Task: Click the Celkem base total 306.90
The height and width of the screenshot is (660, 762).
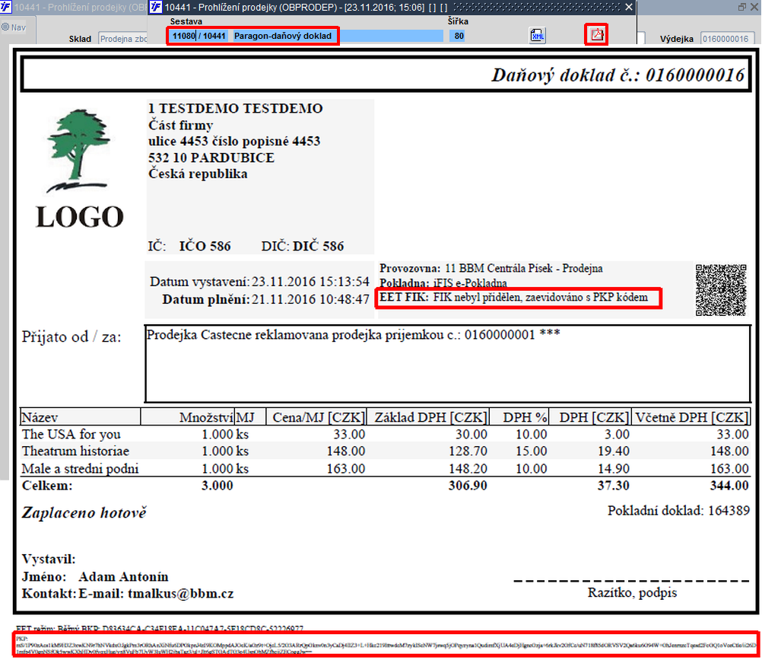Action: (468, 486)
